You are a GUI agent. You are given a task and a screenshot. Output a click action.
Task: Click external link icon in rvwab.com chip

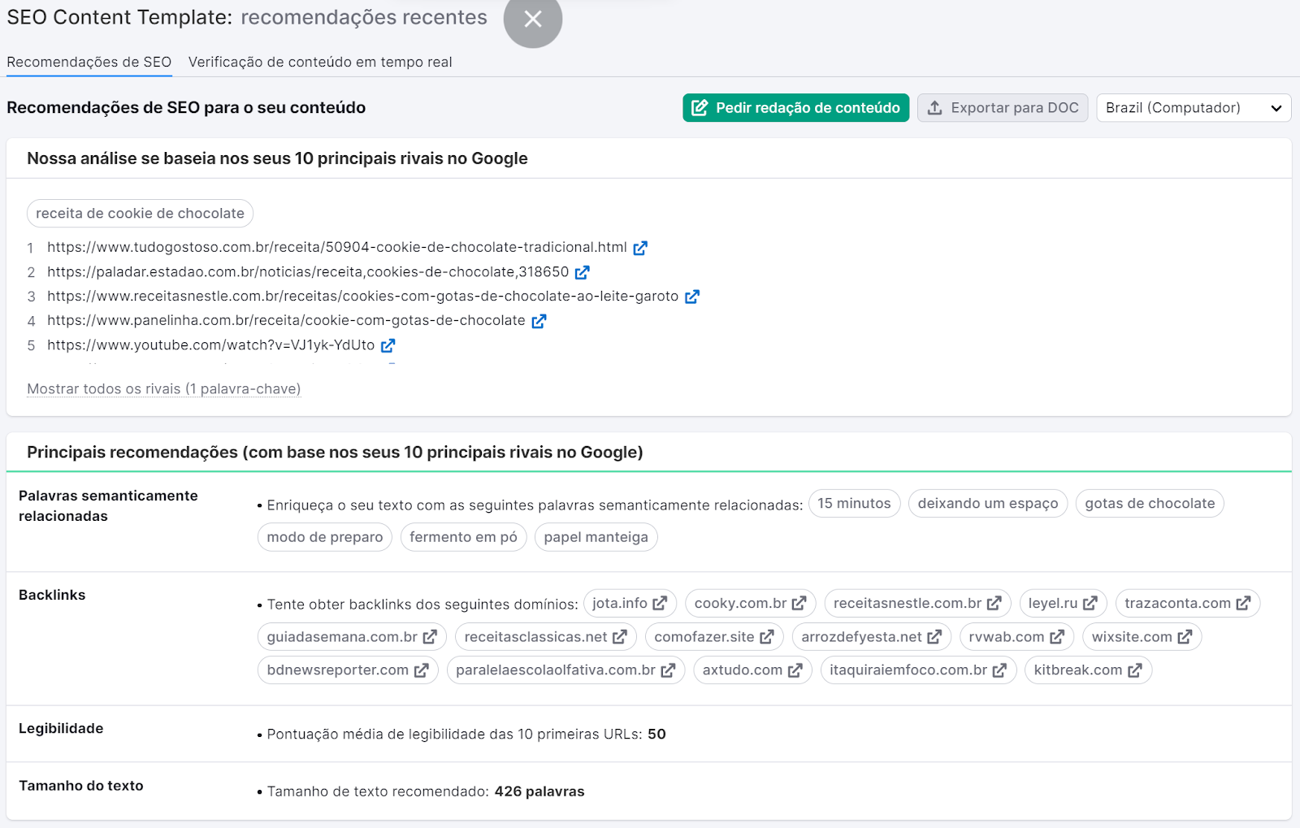coord(1057,636)
